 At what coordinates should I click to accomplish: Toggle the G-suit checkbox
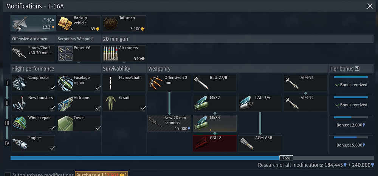point(143,108)
